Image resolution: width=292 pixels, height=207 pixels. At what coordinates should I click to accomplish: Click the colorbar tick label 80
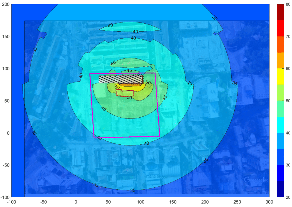(x=288, y=4)
